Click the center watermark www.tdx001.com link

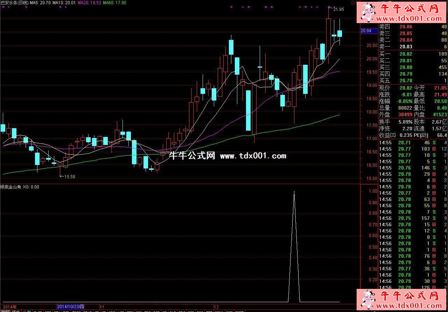(x=253, y=156)
